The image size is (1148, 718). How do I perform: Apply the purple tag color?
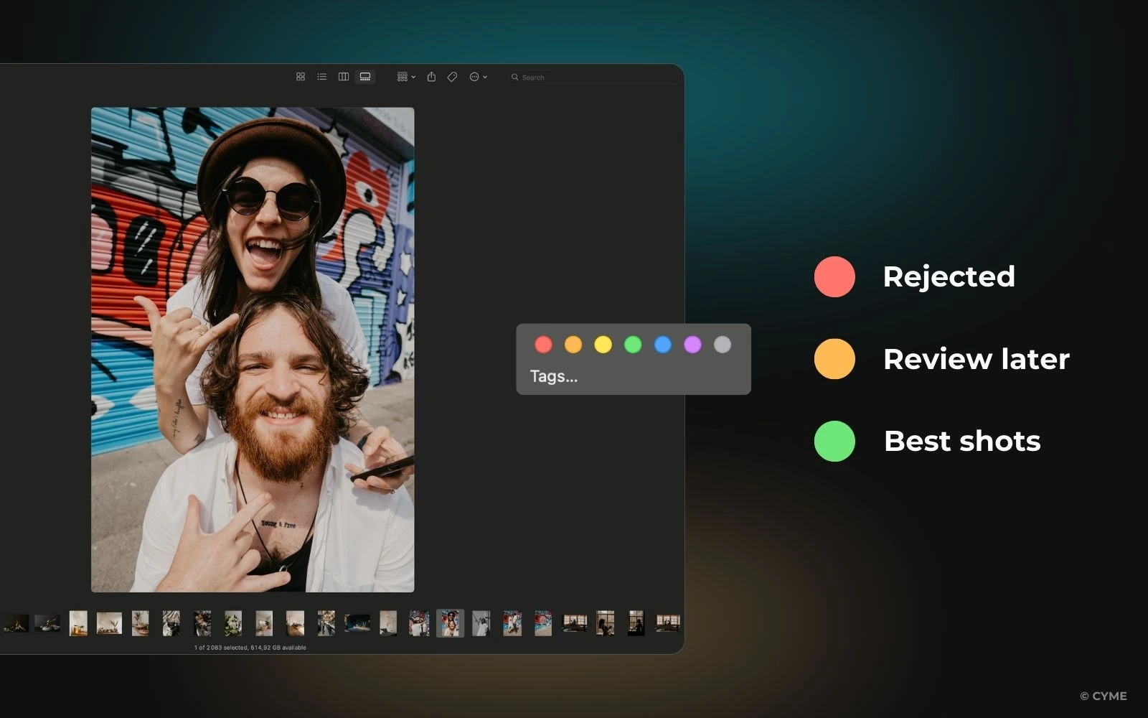(692, 345)
